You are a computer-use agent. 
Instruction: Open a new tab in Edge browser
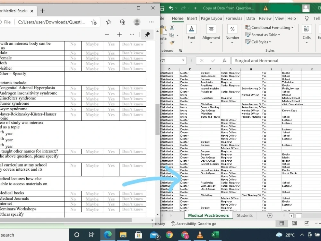click(42, 11)
